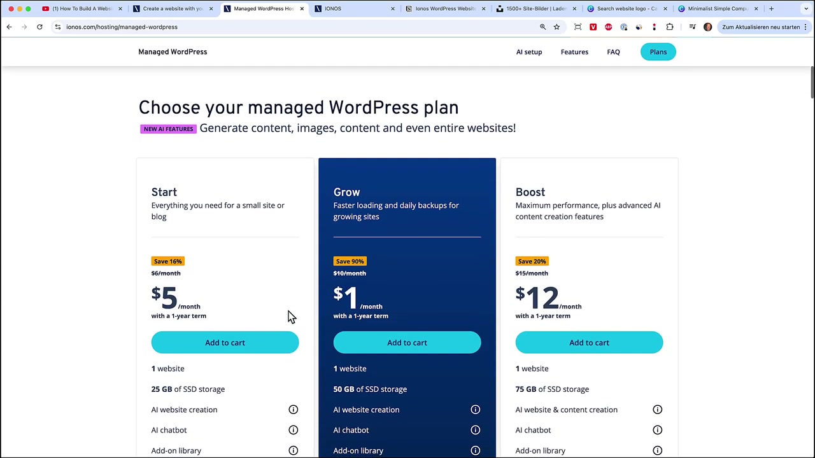The image size is (815, 458).
Task: Add the Boost plan to cart
Action: tap(589, 342)
